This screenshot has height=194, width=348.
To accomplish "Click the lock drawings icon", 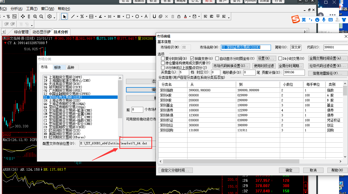I will coord(179,17).
